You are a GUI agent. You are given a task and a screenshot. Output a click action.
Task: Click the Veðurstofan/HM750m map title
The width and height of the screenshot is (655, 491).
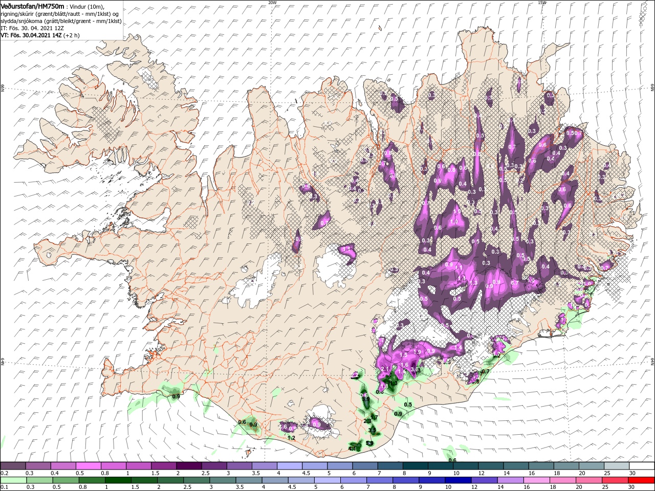(32, 6)
